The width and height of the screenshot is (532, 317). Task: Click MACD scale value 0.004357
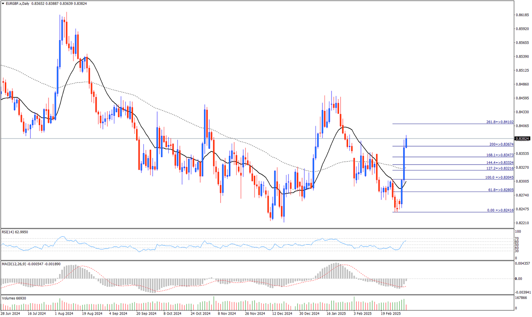coord(522,264)
